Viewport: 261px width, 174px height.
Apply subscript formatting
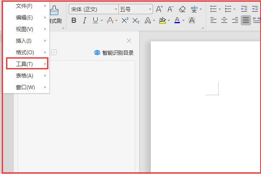[x=136, y=21]
